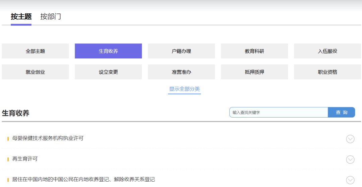The width and height of the screenshot is (362, 187).
Task: Open the 再生育许可 item title
Action: [25, 159]
